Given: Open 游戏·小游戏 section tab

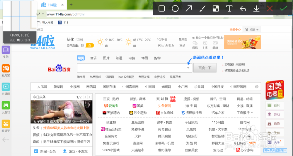Looking at the screenshot, I should coord(75,151).
